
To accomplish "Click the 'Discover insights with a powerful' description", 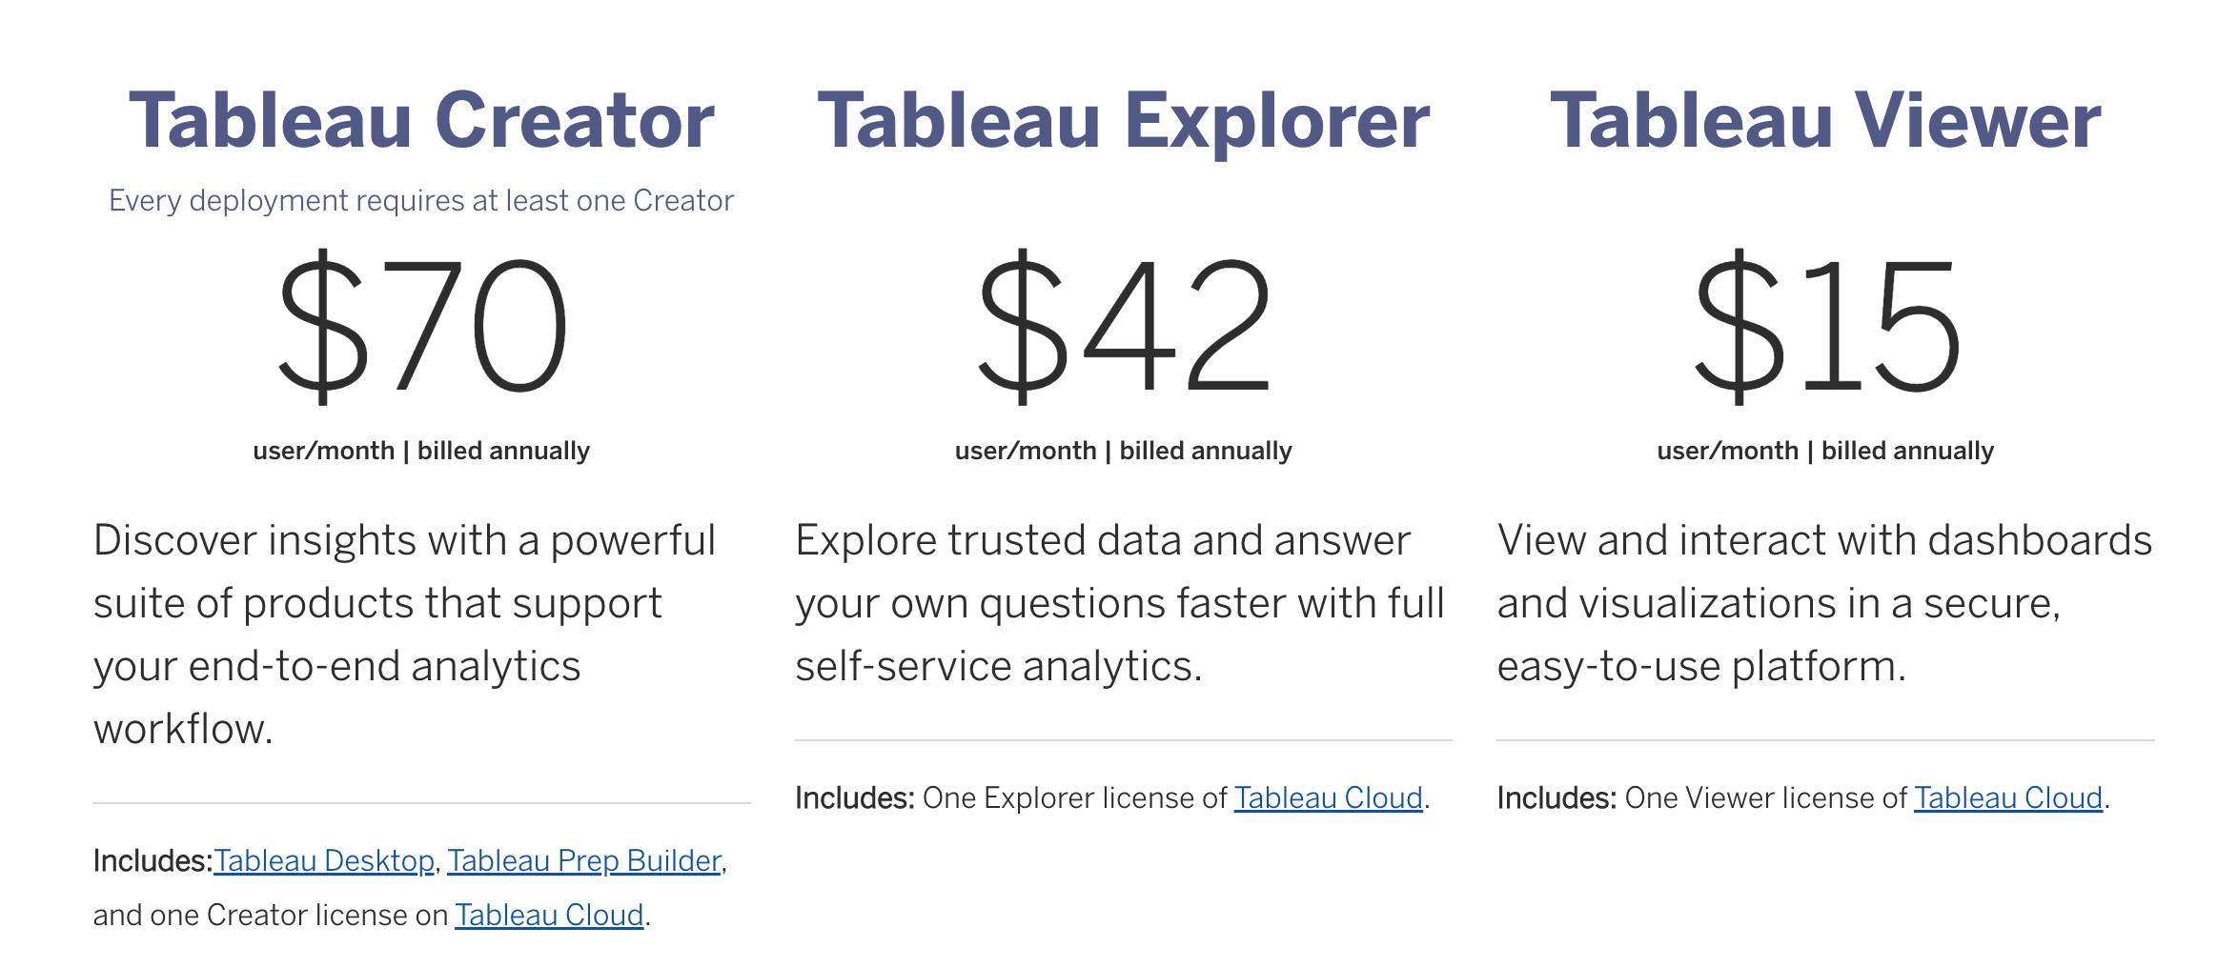I will 405,634.
